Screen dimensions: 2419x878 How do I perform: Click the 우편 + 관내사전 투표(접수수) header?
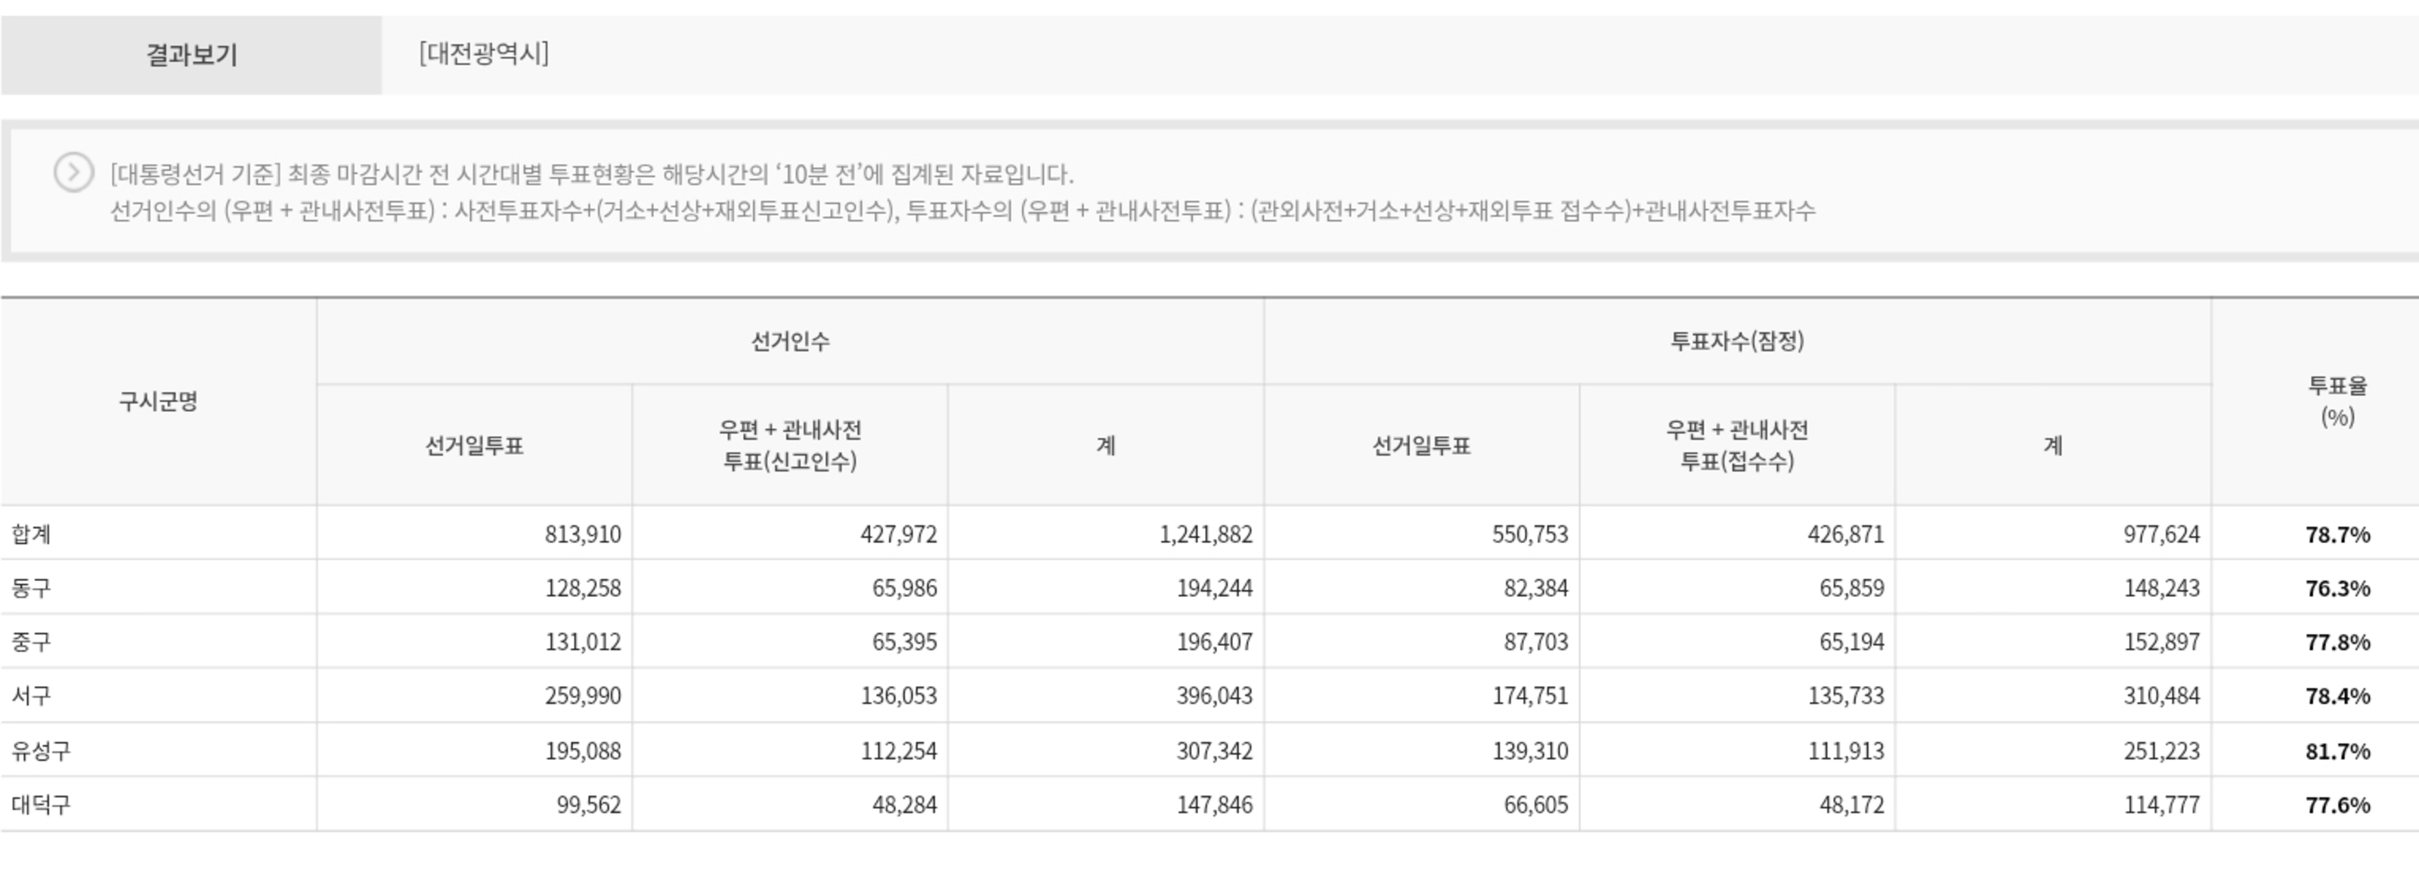[x=1736, y=445]
